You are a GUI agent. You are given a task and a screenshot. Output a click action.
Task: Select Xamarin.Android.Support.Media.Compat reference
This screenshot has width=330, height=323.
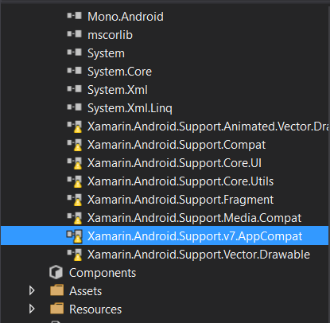195,218
